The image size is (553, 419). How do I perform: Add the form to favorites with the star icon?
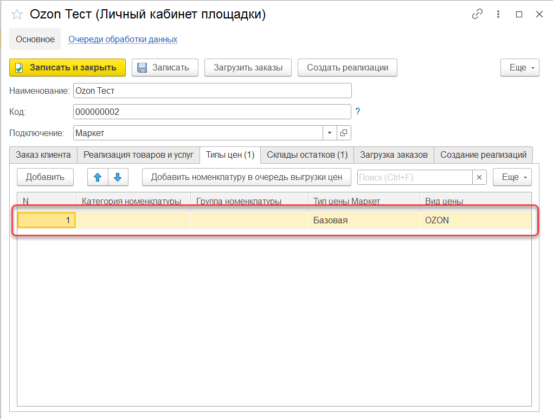point(17,15)
